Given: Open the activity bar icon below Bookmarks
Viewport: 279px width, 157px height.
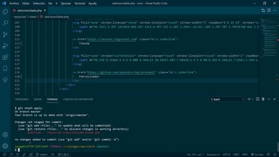Looking at the screenshot, I should click(5, 80).
